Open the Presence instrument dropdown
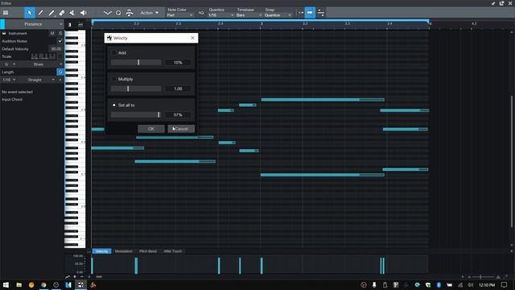The image size is (515, 290). pos(34,24)
